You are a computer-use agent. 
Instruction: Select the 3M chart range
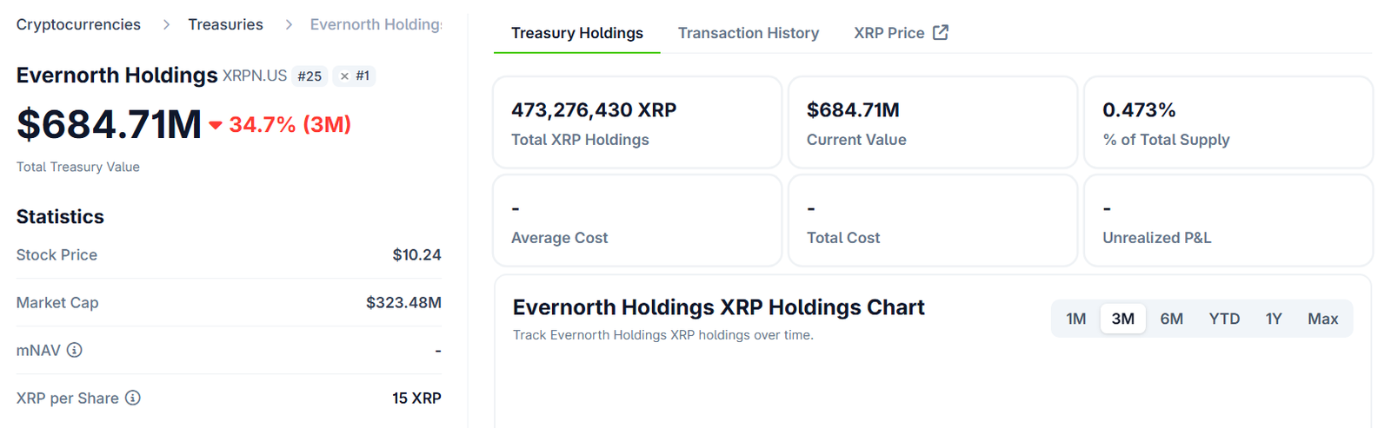[1122, 319]
